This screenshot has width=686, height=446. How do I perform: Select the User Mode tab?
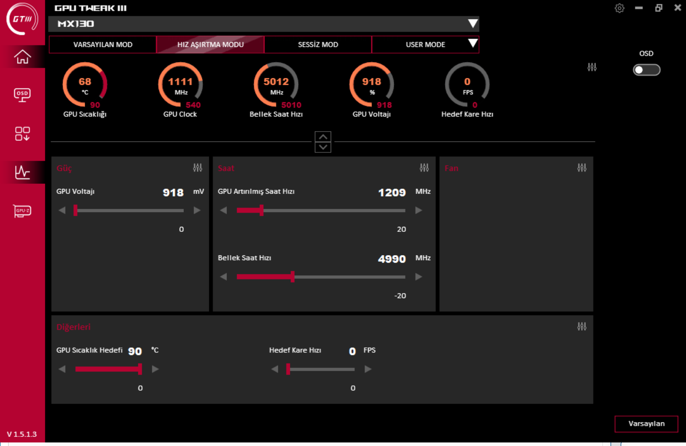point(425,45)
